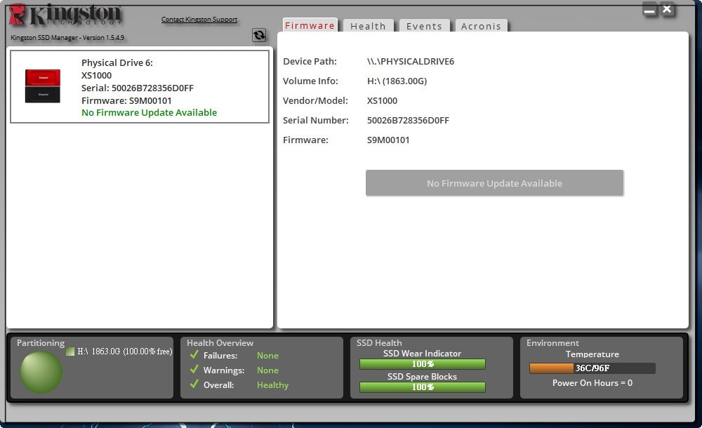Select the XS1000 drive thumbnail image
The image size is (702, 428).
pos(43,86)
